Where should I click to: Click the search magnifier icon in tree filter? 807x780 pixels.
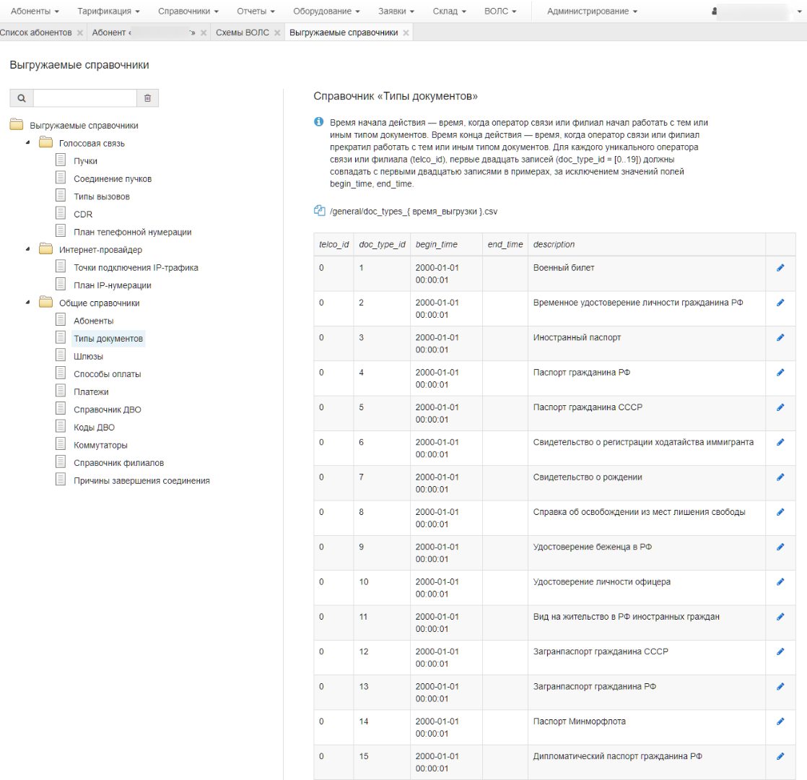click(22, 97)
